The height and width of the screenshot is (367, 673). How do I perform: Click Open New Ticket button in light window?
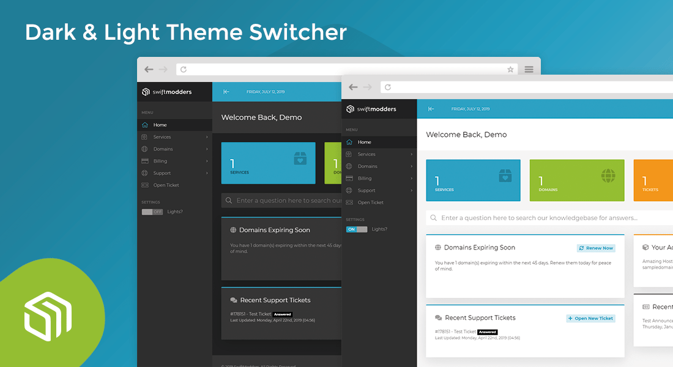[590, 319]
